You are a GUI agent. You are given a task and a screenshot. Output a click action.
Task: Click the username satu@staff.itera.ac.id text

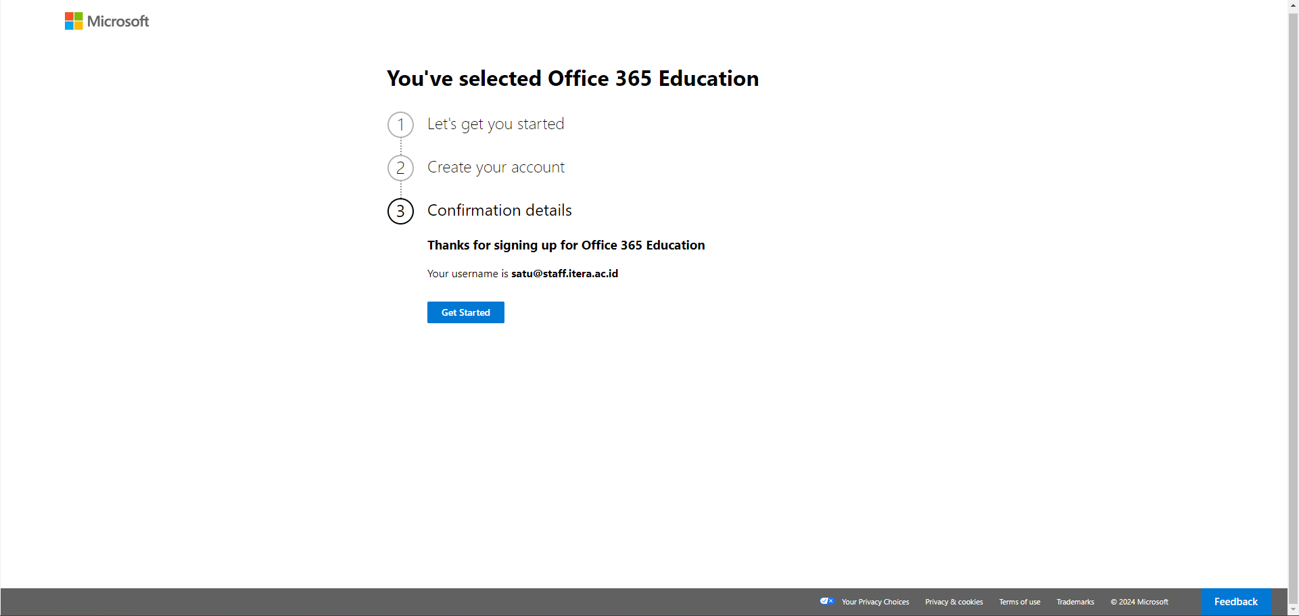tap(564, 274)
